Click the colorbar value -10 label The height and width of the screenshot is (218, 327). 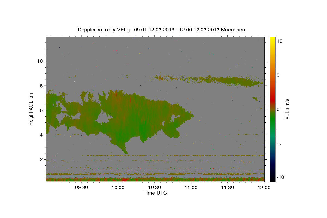point(280,177)
